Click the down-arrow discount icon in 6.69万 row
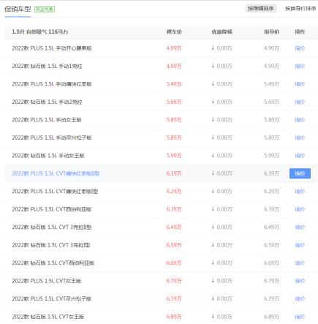The image size is (318, 324). [213, 263]
